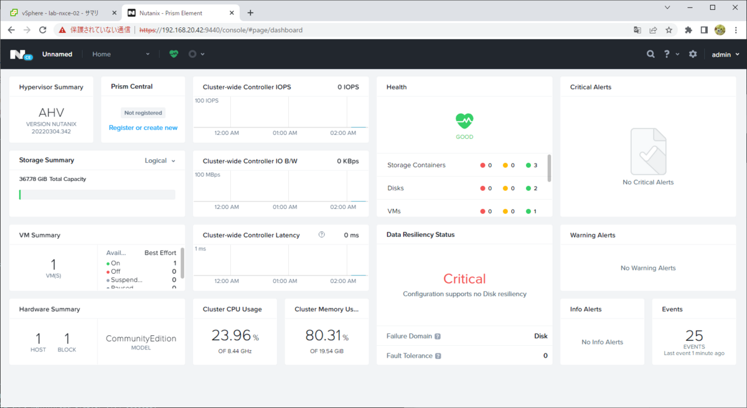The image size is (747, 408).
Task: Click the storage capacity usage bar
Action: (x=97, y=195)
